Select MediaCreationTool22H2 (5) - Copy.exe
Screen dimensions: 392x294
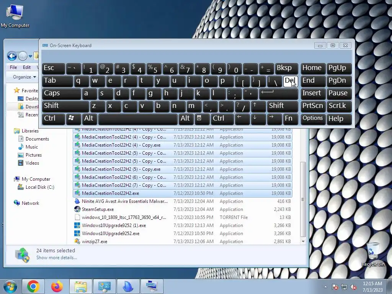point(183,169)
